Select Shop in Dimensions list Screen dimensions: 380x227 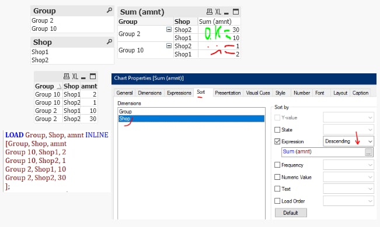coord(191,119)
